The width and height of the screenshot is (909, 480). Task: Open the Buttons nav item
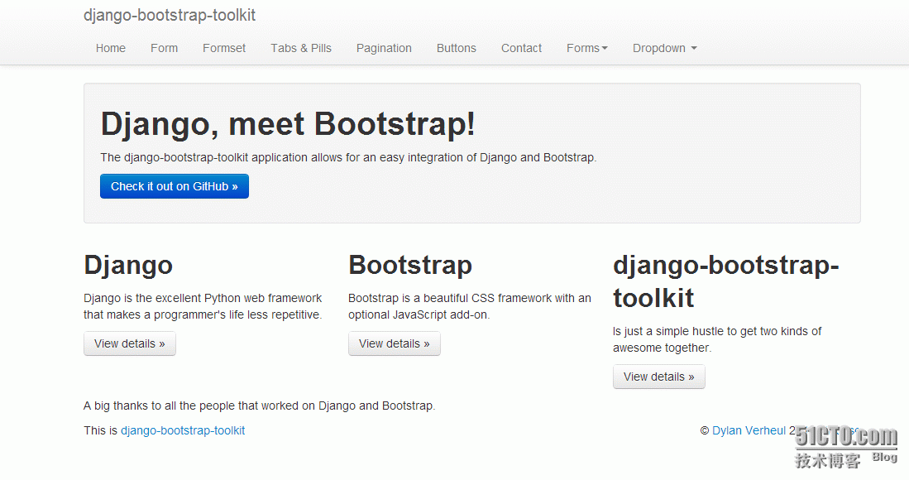click(x=457, y=48)
